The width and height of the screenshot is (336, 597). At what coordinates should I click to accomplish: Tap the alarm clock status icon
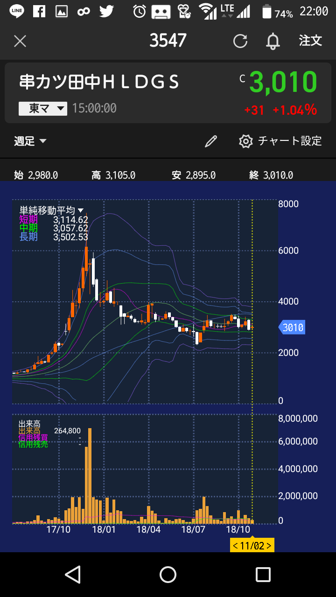coord(139,11)
